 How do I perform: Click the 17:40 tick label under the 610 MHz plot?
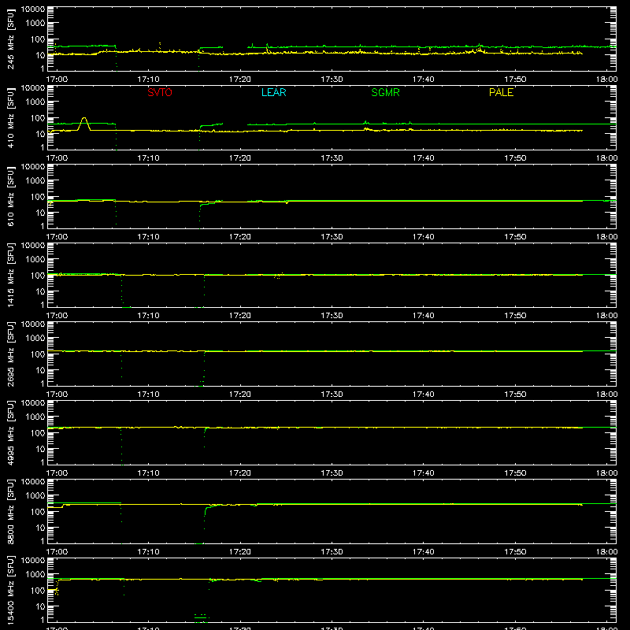[x=423, y=237]
